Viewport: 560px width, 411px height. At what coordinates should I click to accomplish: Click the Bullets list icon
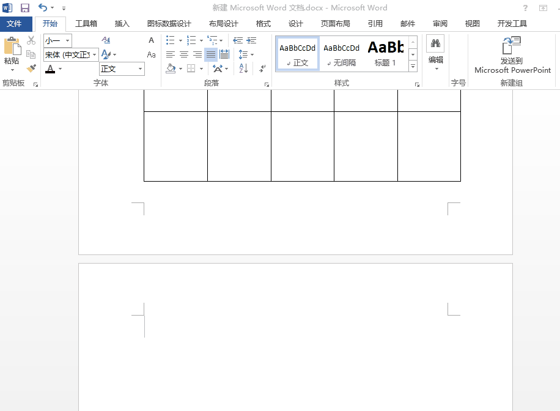pos(171,40)
